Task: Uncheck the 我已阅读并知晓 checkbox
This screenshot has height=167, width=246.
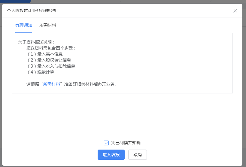Action: [106, 143]
